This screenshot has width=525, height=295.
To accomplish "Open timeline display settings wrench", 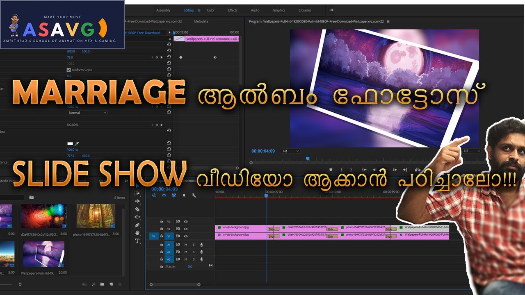I will tap(194, 195).
